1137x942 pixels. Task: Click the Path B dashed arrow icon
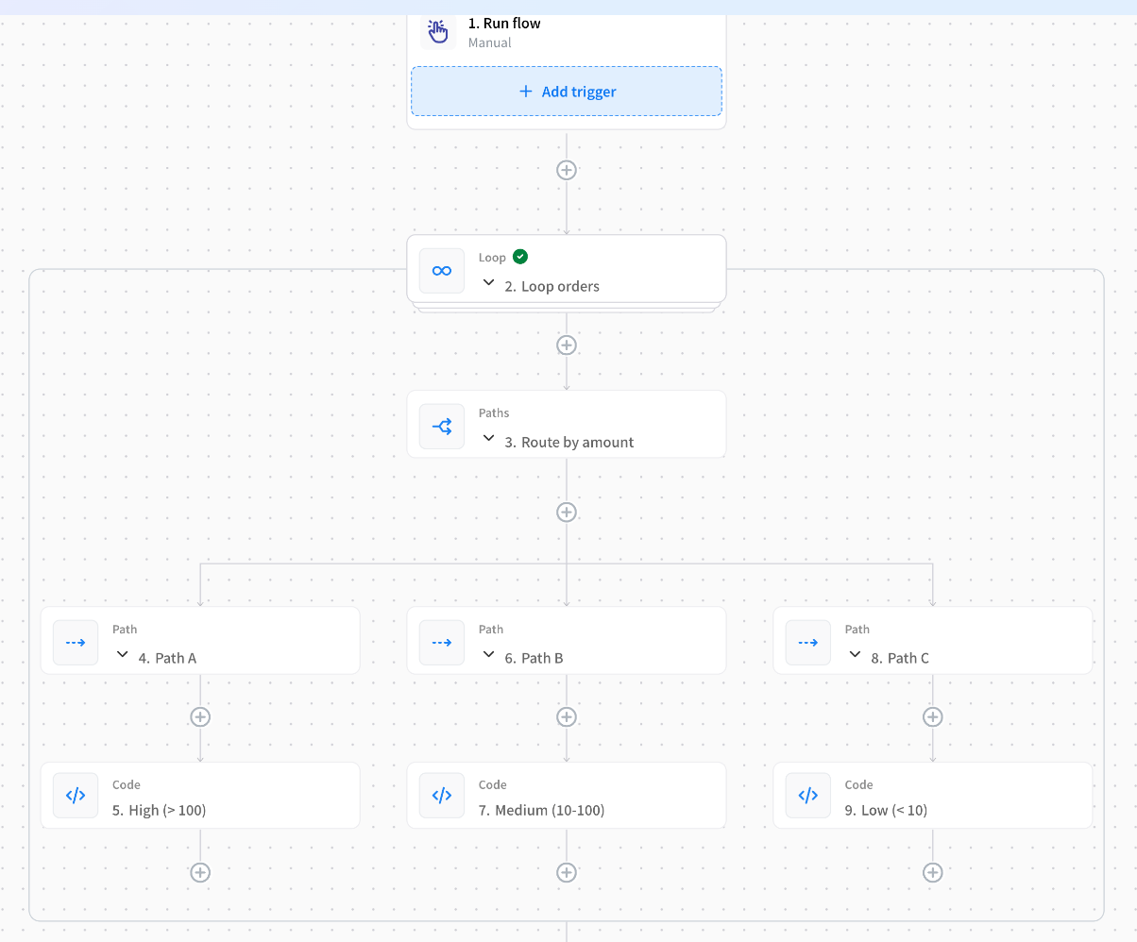[x=442, y=643]
